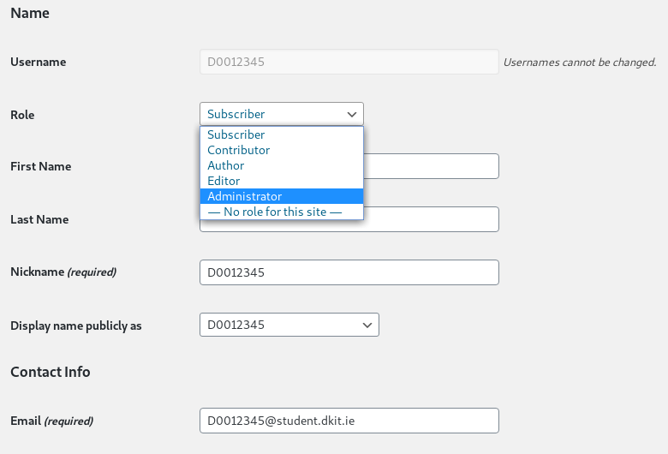Open the Role dropdown showing Subscriber

[x=281, y=114]
